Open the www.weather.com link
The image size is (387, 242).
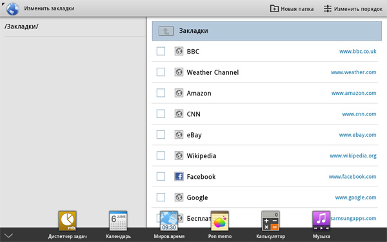tap(353, 72)
